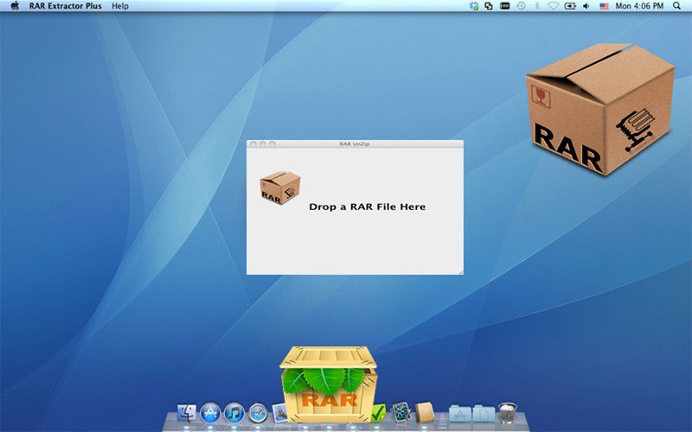Open Finder from the Dock
This screenshot has height=432, width=692.
[187, 413]
